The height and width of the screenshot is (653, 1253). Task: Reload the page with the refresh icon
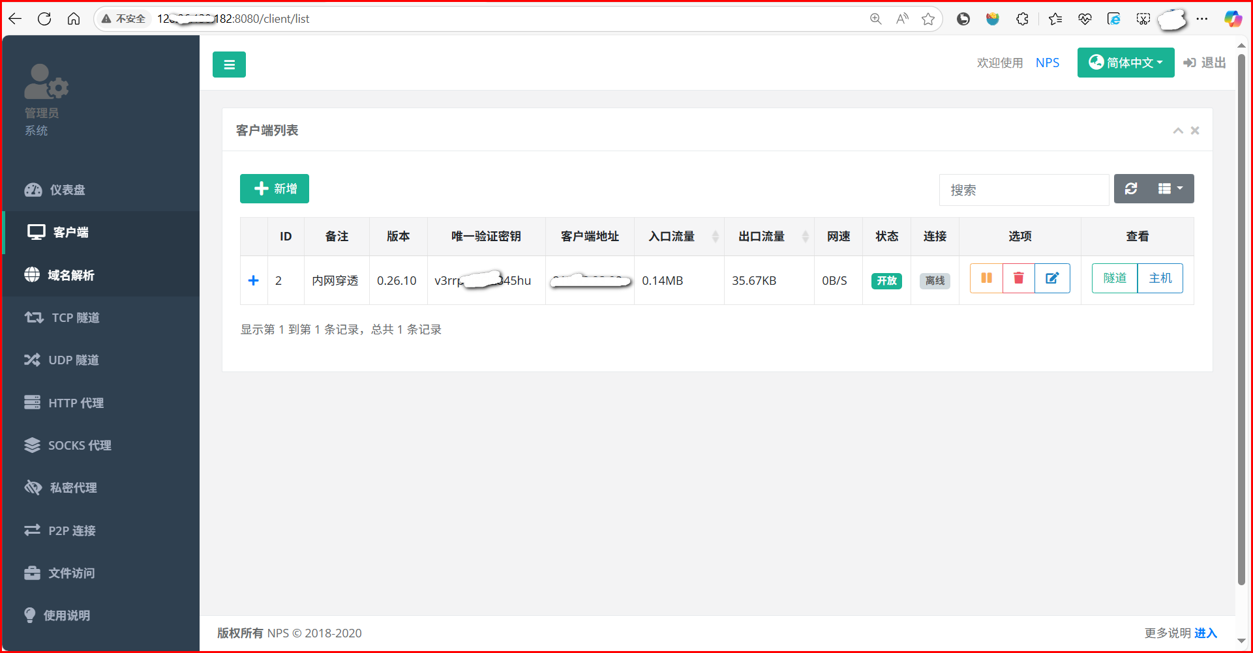[44, 19]
